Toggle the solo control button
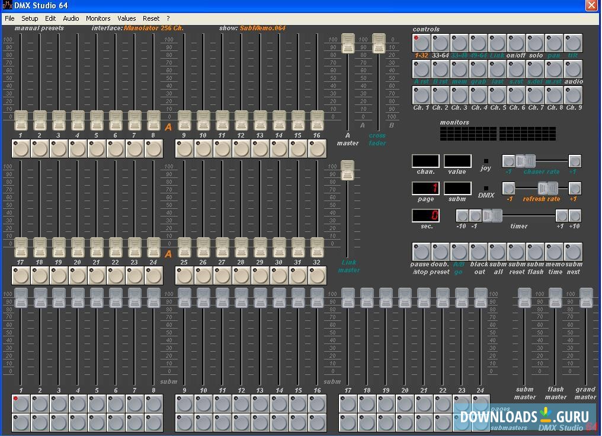 click(536, 43)
